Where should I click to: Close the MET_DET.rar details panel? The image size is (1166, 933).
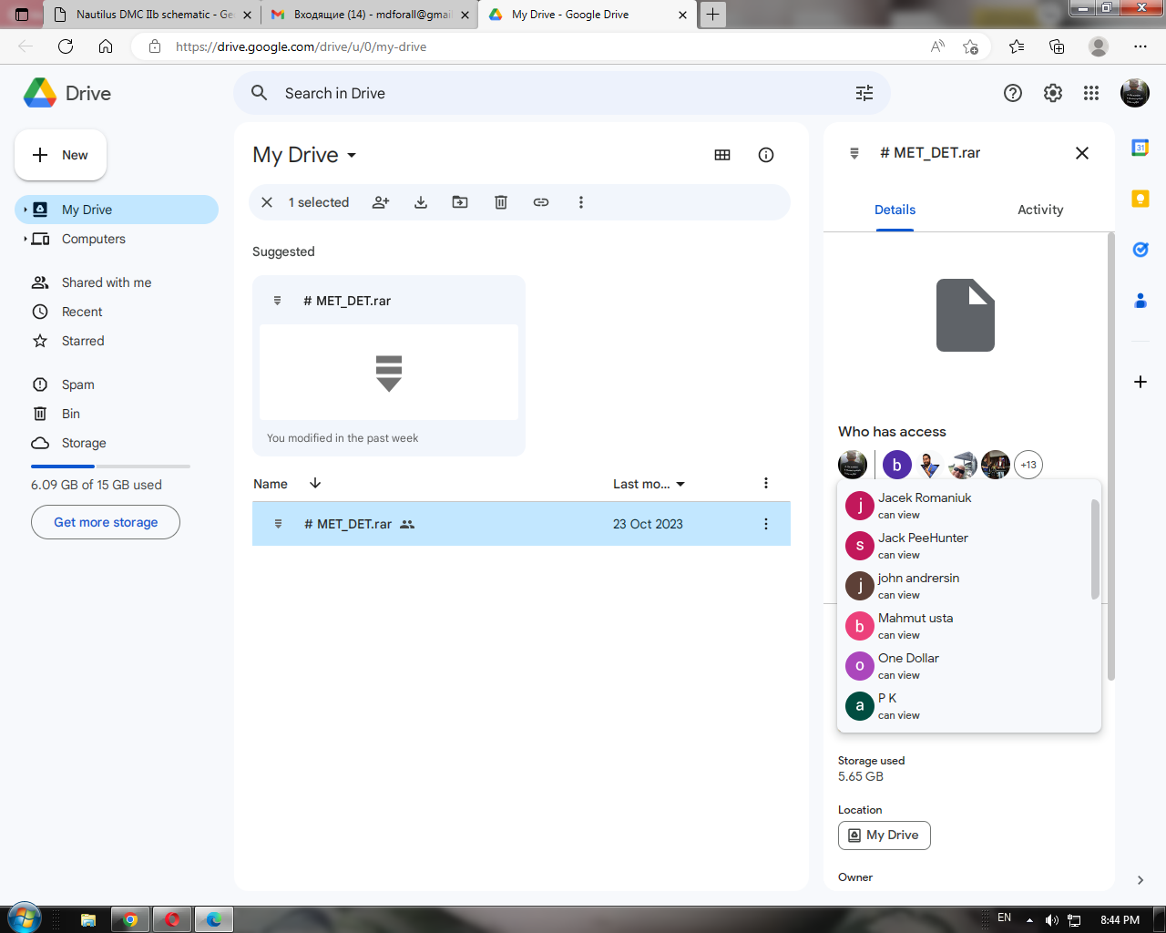(1082, 153)
